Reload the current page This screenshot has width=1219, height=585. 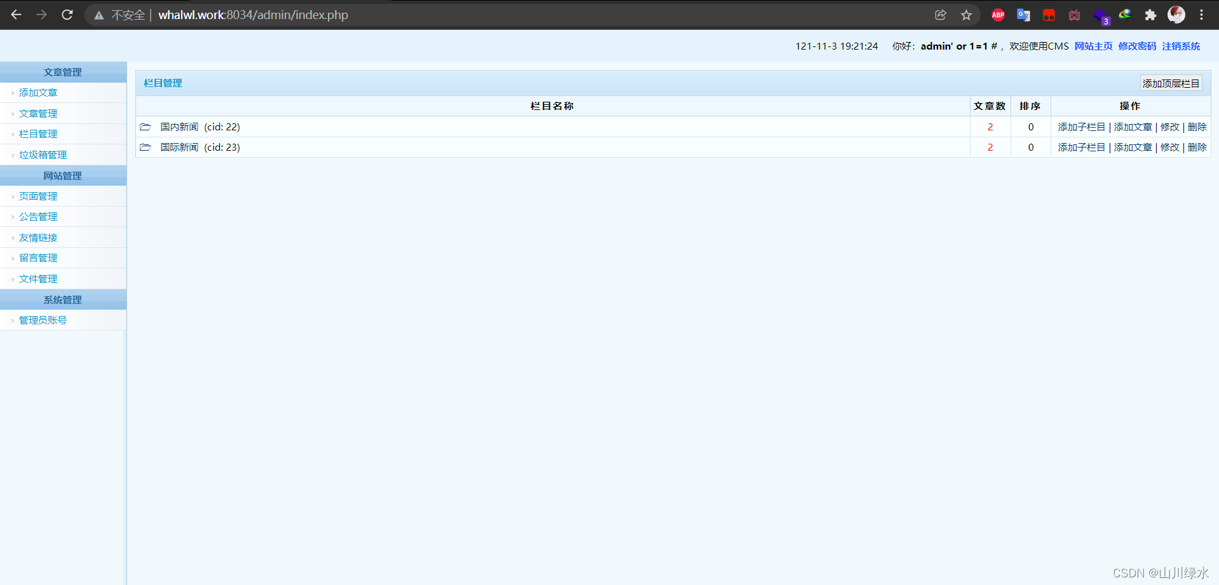pyautogui.click(x=67, y=15)
